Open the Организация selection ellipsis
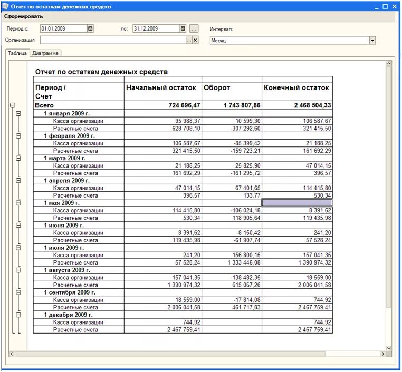Viewport: 402px width, 372px height. 189,40
